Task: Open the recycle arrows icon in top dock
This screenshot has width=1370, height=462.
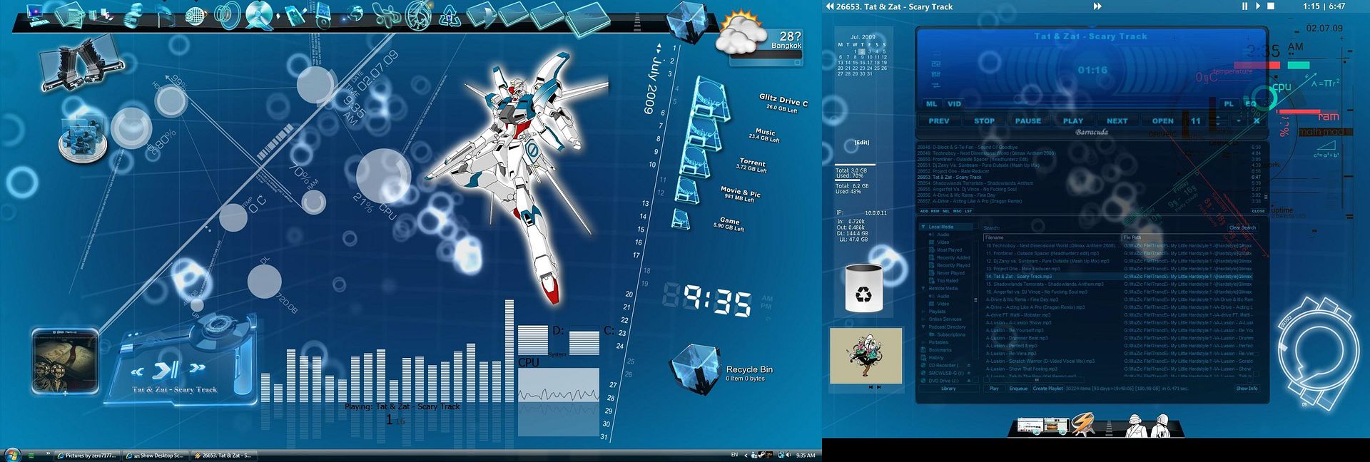Action: pyautogui.click(x=450, y=15)
